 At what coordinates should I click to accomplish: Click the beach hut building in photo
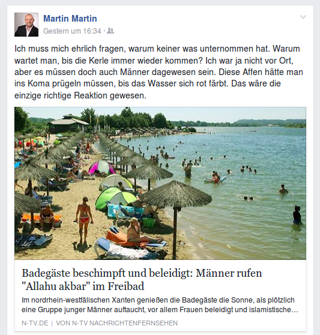68,124
